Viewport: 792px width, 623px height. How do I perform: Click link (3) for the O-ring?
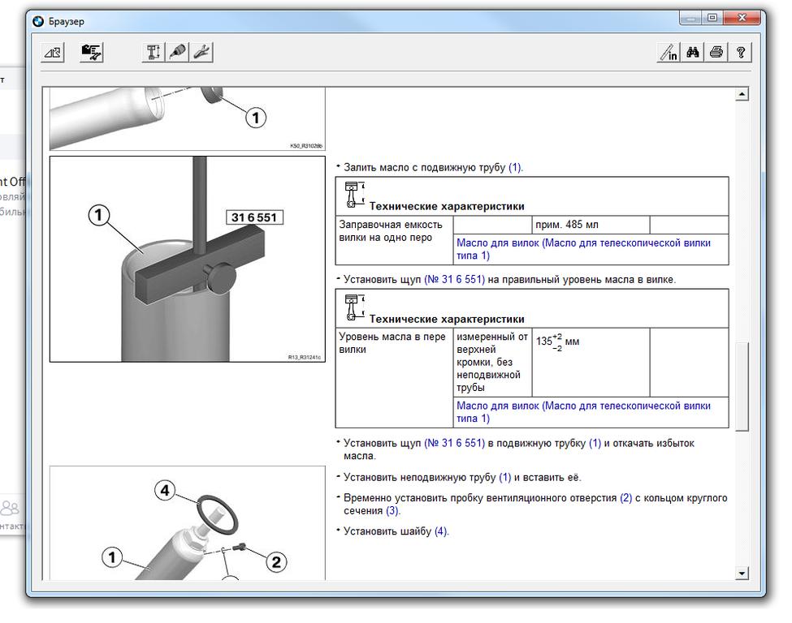pos(392,511)
